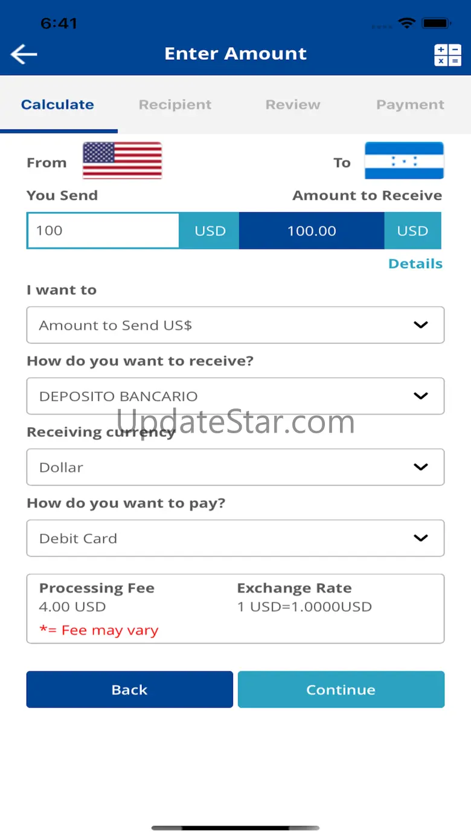Go to the Payment tab
The height and width of the screenshot is (838, 471).
[x=411, y=105]
